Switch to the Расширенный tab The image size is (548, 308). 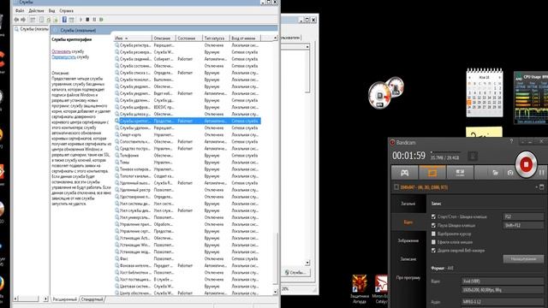(65, 299)
